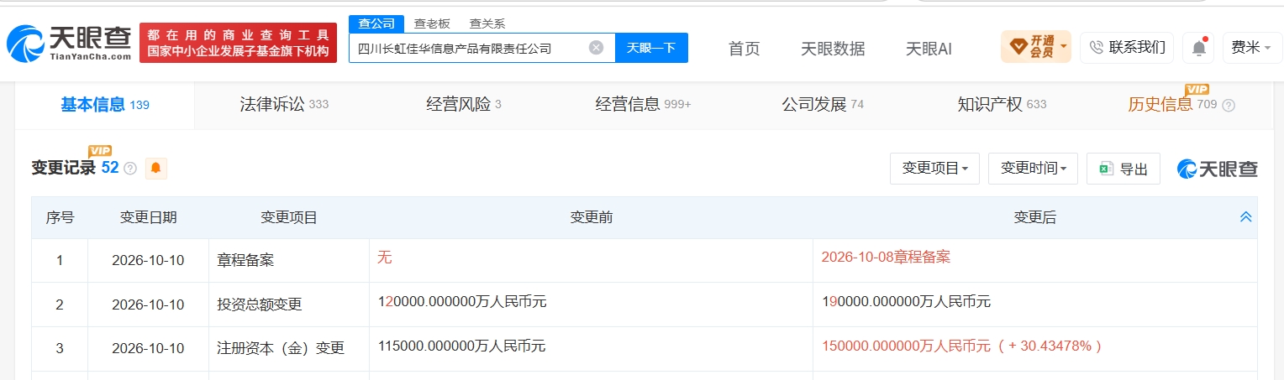Switch to the 基本信息 tab
The image size is (1284, 380).
[104, 105]
